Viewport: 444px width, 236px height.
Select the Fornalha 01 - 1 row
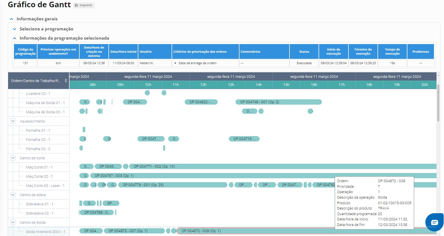(x=39, y=130)
